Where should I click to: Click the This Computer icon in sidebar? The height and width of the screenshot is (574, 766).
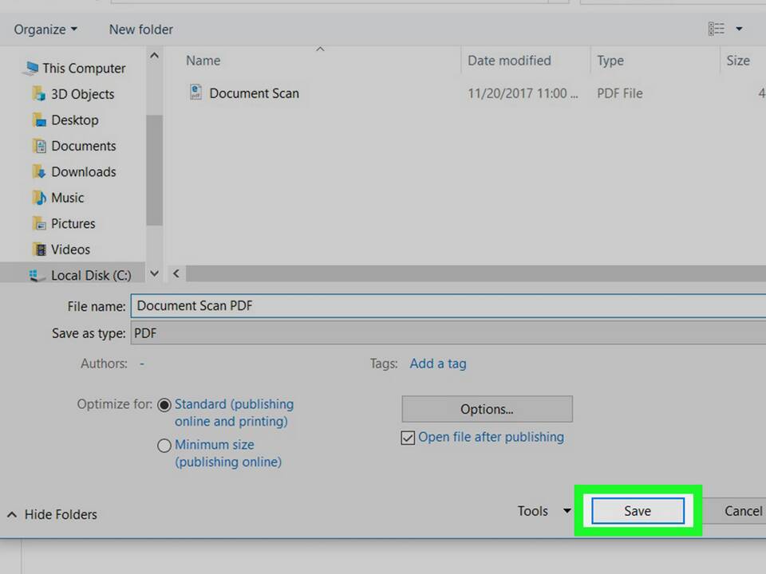(32, 67)
